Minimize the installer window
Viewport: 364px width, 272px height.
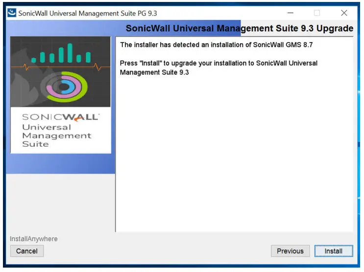coord(291,13)
